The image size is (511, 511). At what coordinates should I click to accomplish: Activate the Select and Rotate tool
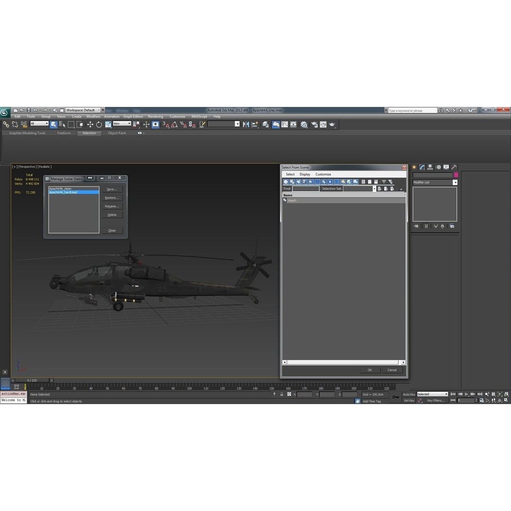click(99, 124)
